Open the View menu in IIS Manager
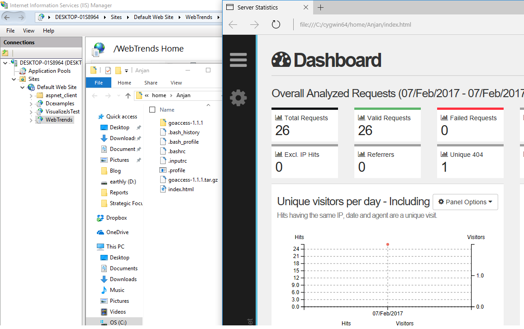Image resolution: width=524 pixels, height=329 pixels. click(29, 30)
